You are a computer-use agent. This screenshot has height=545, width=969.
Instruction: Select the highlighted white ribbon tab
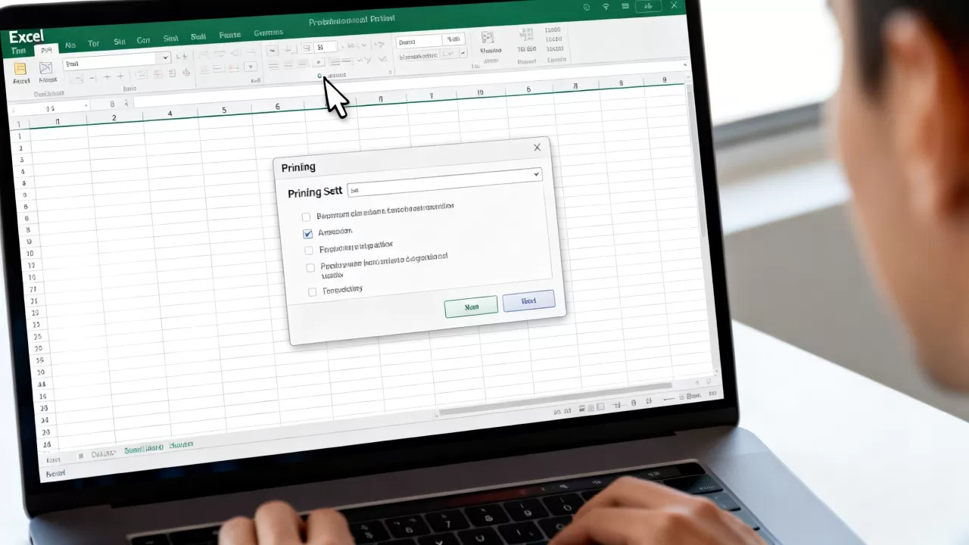46,49
